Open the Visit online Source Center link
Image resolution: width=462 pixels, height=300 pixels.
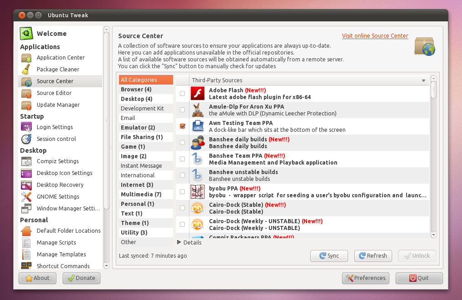pos(375,35)
